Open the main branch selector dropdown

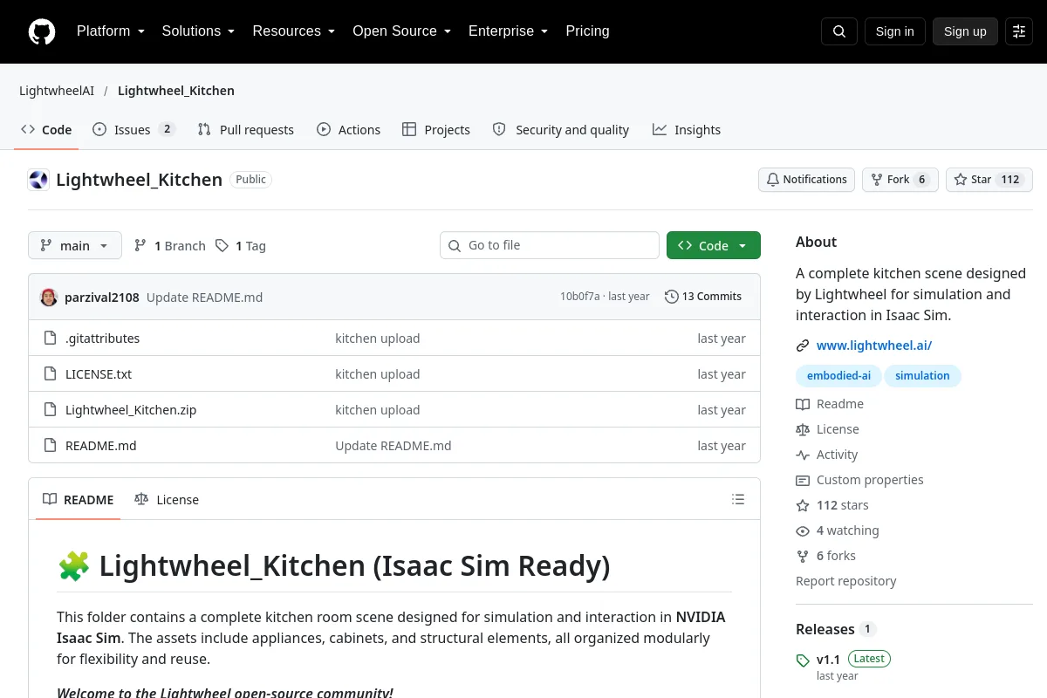[75, 246]
